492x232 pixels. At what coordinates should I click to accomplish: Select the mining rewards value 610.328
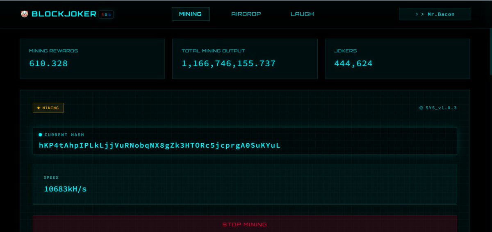[48, 63]
